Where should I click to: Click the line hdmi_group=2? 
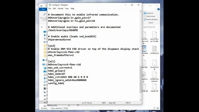(x=57, y=71)
